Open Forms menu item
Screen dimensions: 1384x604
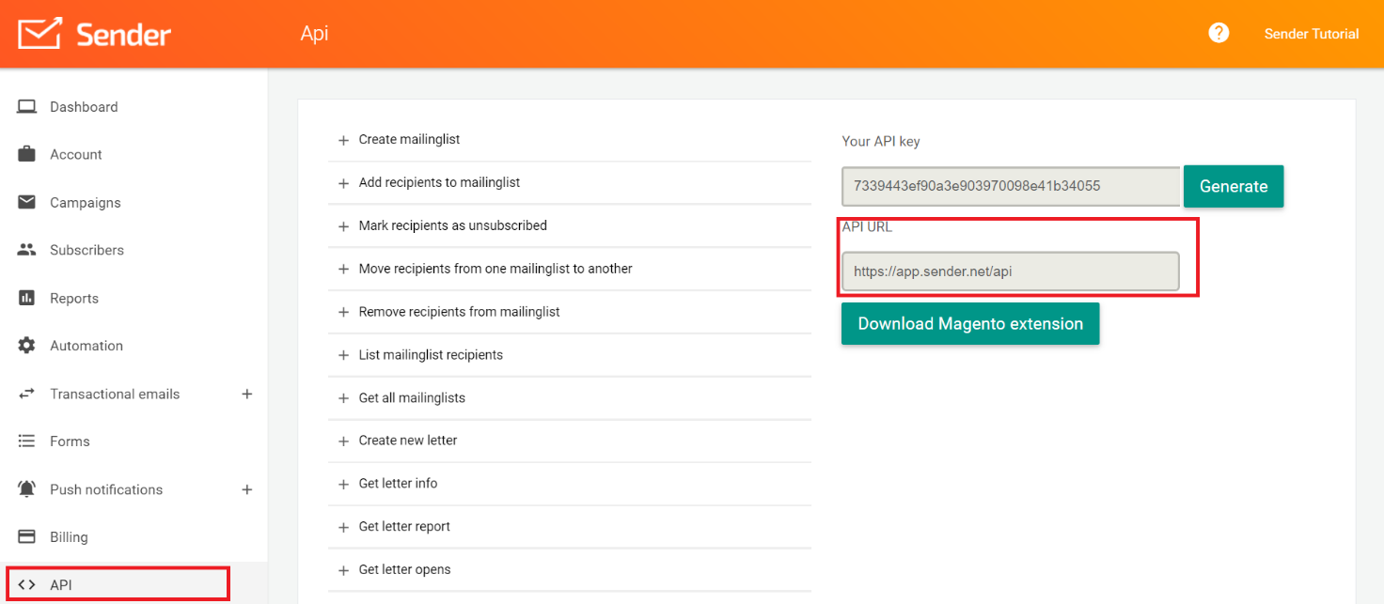pos(70,441)
